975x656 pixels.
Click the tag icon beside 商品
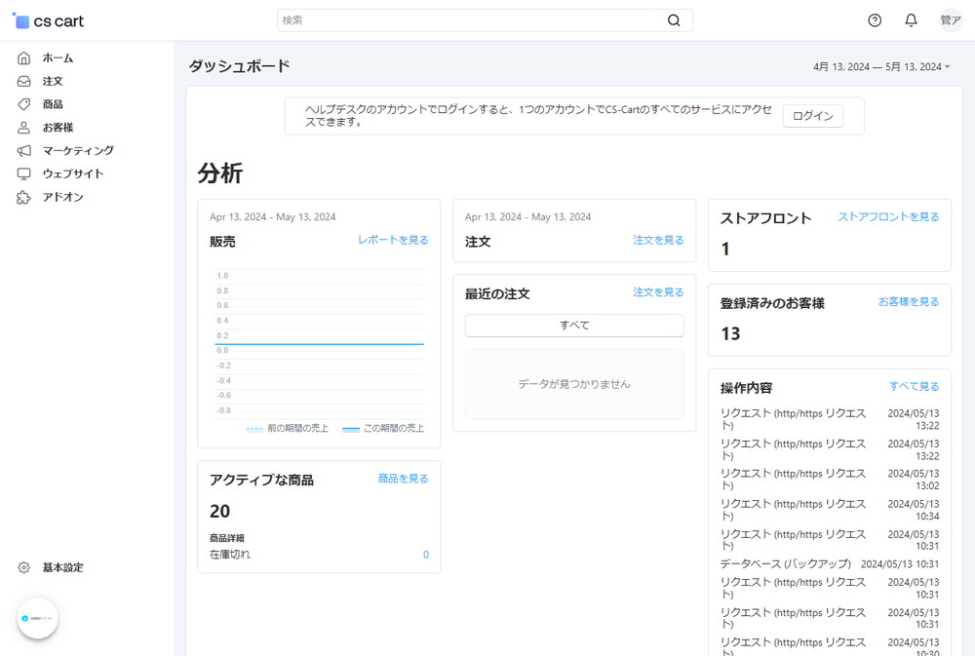(x=23, y=104)
